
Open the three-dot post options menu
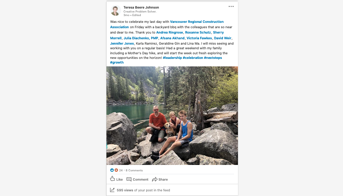coord(231,6)
